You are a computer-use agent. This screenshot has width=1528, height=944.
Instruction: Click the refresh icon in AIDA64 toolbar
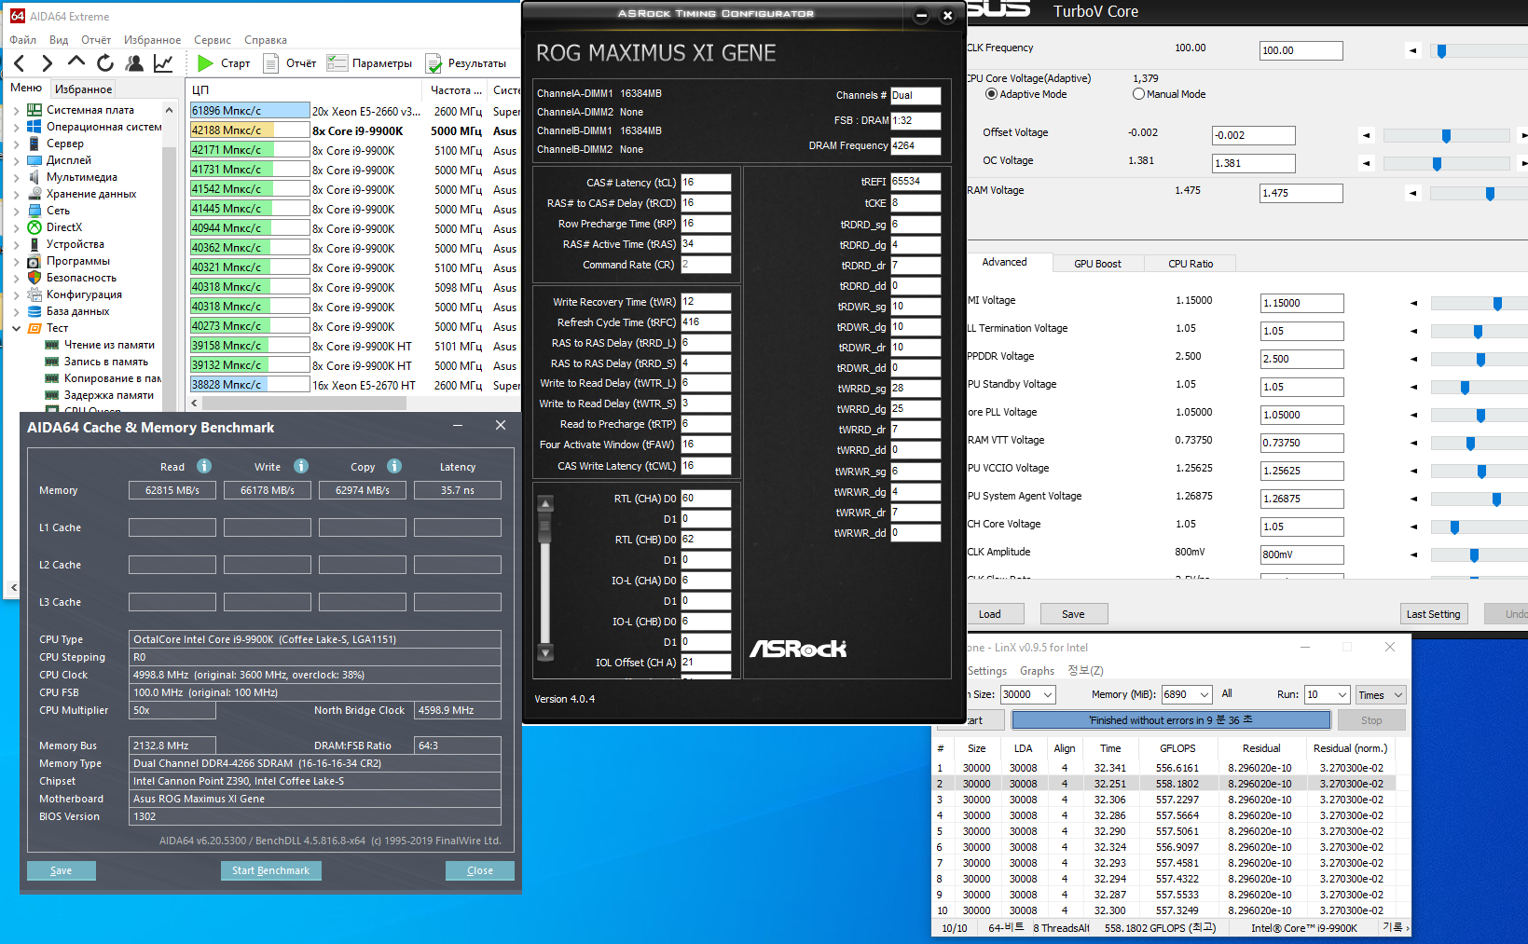tap(105, 63)
